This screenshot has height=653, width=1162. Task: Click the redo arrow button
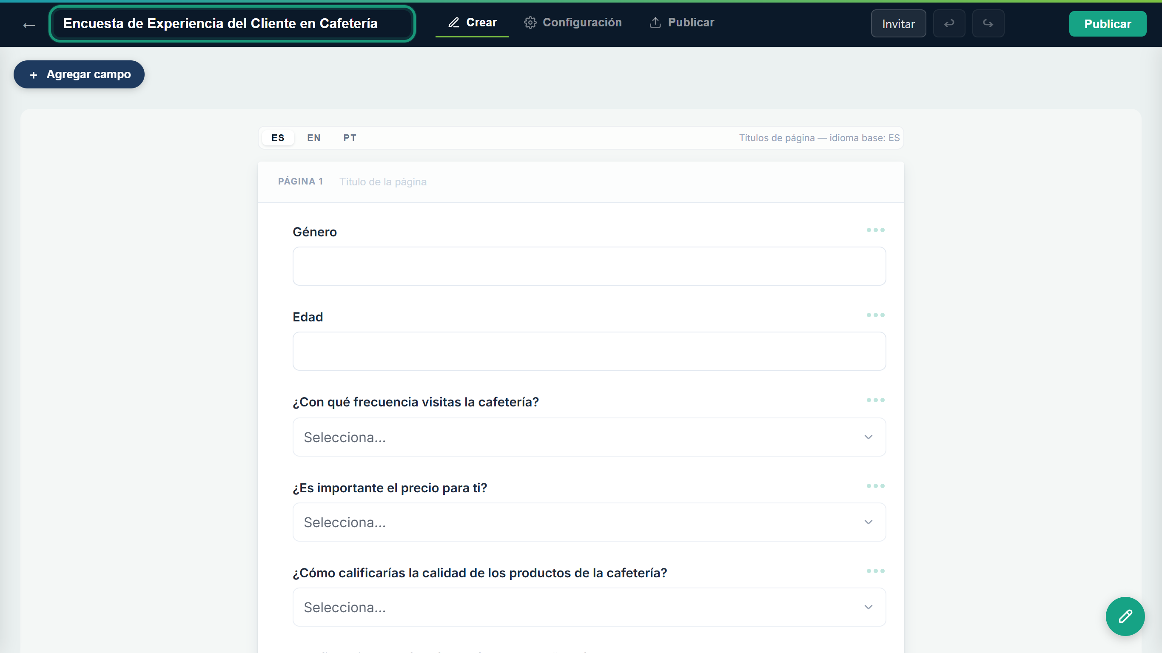[988, 23]
